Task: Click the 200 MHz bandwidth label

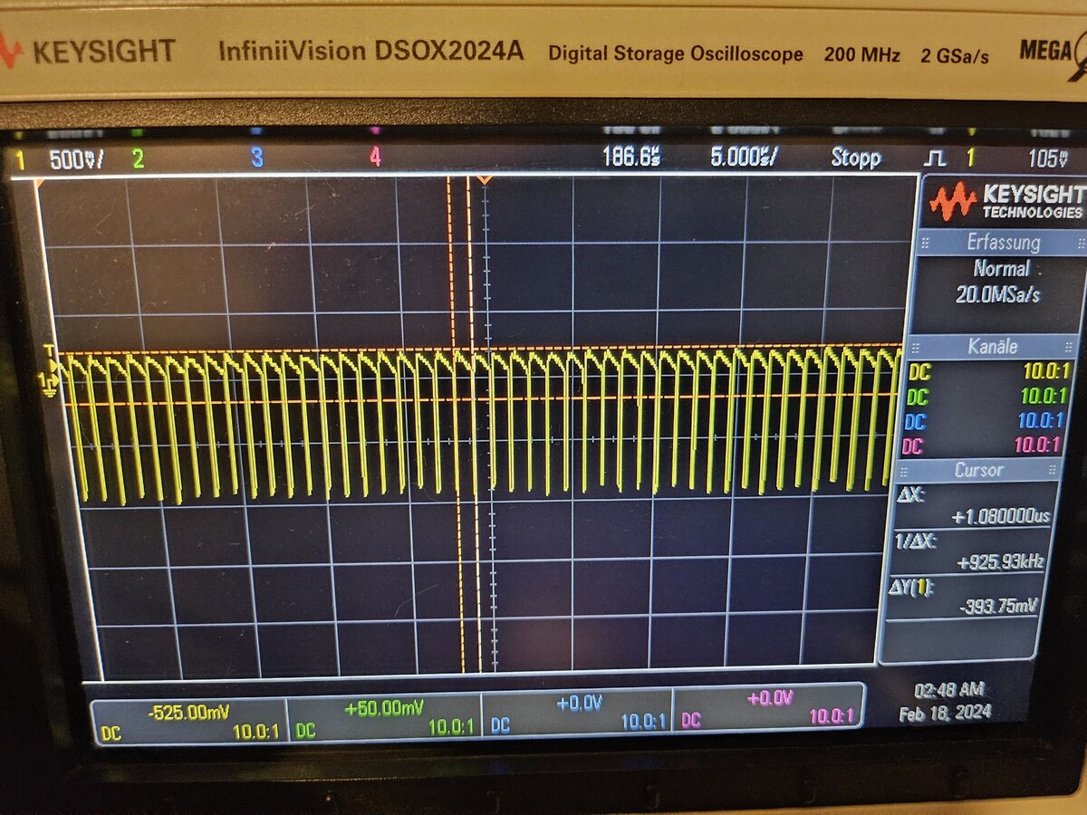Action: click(861, 55)
